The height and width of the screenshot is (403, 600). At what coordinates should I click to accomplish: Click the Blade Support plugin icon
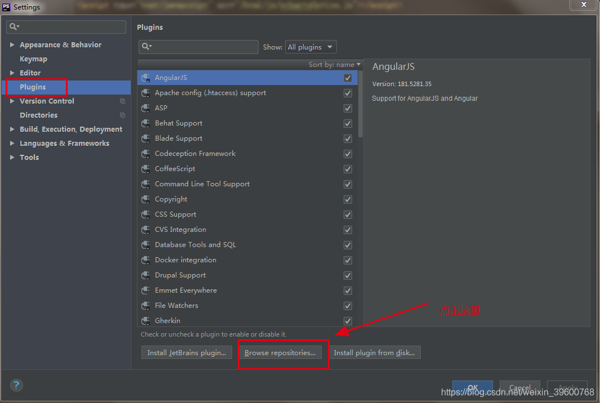pyautogui.click(x=145, y=138)
